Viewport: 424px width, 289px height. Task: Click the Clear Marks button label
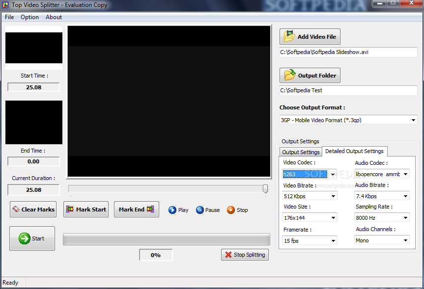pyautogui.click(x=38, y=210)
